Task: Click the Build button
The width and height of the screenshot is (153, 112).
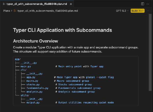Action: 138,11
